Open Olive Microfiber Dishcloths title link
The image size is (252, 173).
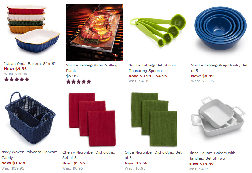153,155
